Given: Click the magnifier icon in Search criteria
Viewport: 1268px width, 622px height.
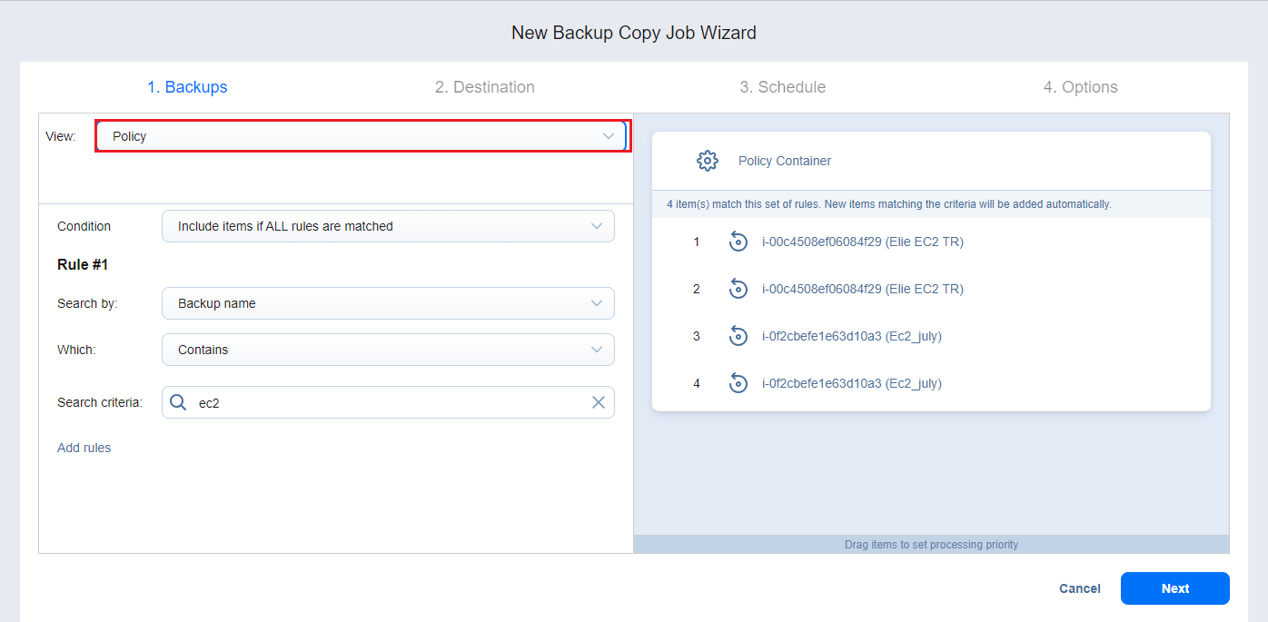Looking at the screenshot, I should [179, 402].
